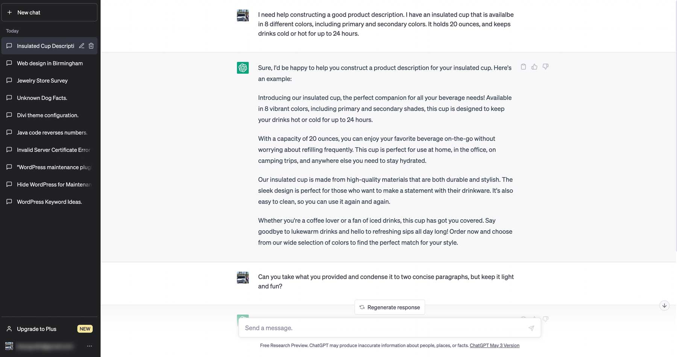
Task: Click the user avatar on the question message
Action: click(x=243, y=15)
